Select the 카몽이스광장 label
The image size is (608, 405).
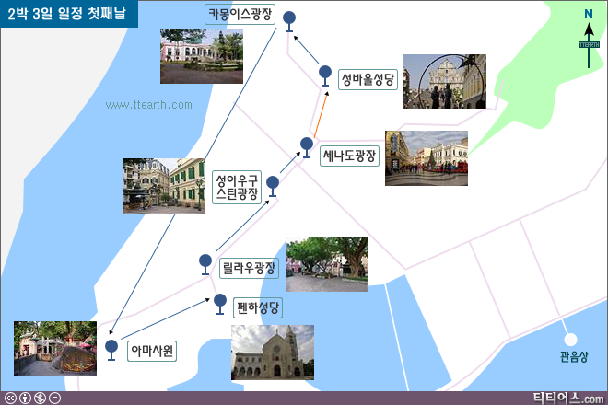[240, 15]
